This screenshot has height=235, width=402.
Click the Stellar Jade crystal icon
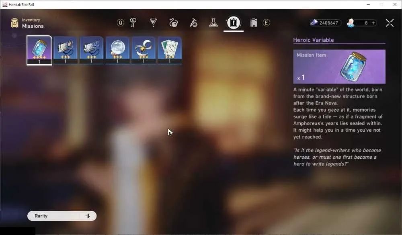click(x=351, y=23)
